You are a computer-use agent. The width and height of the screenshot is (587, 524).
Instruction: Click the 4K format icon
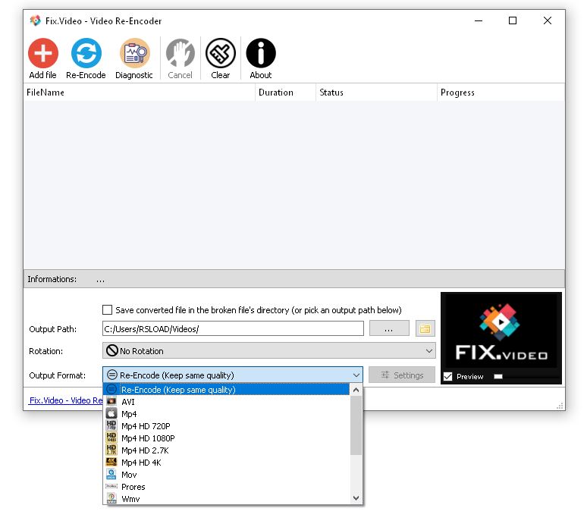pyautogui.click(x=111, y=462)
